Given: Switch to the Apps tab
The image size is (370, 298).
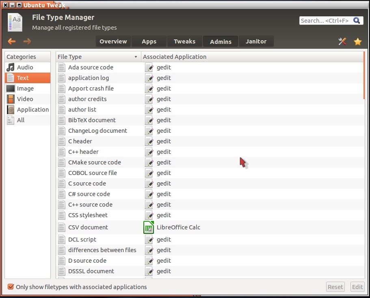Looking at the screenshot, I should coord(149,41).
